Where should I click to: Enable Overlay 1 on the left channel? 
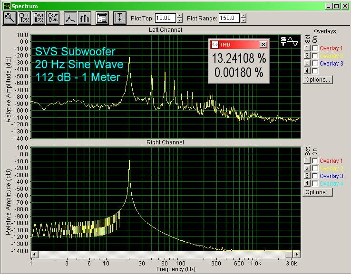pos(315,48)
